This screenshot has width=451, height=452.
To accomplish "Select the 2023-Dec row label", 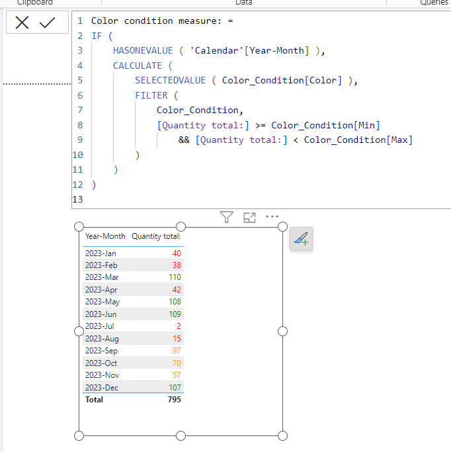I will click(x=102, y=388).
